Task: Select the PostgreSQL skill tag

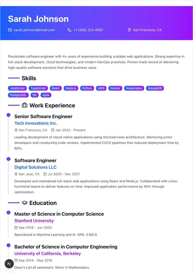Action: pos(18,95)
